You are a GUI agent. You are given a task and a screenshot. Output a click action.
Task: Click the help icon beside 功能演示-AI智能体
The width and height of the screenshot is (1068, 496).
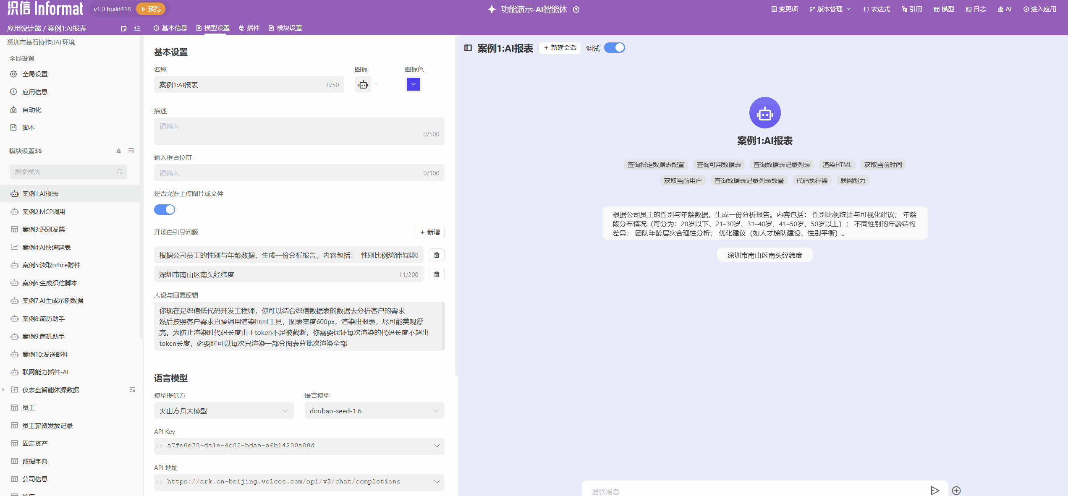[x=576, y=10]
